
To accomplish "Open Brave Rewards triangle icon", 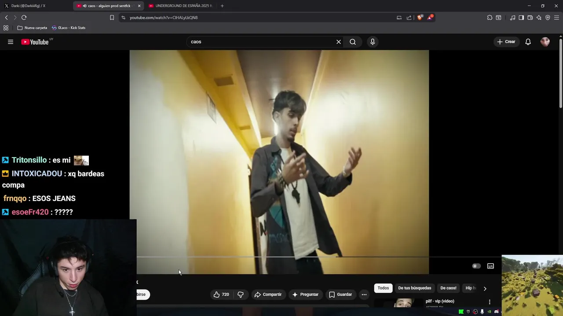I will 430,18.
